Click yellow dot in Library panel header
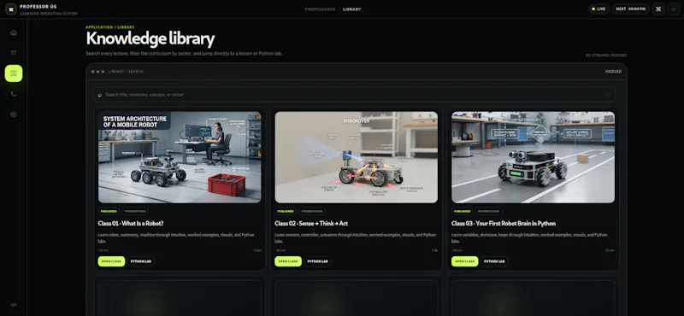The width and height of the screenshot is (684, 316). (97, 72)
